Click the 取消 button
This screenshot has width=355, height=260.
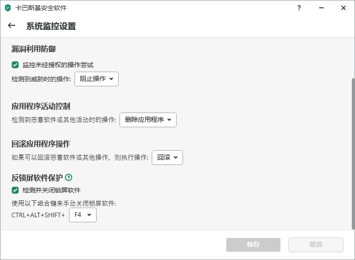coord(315,245)
